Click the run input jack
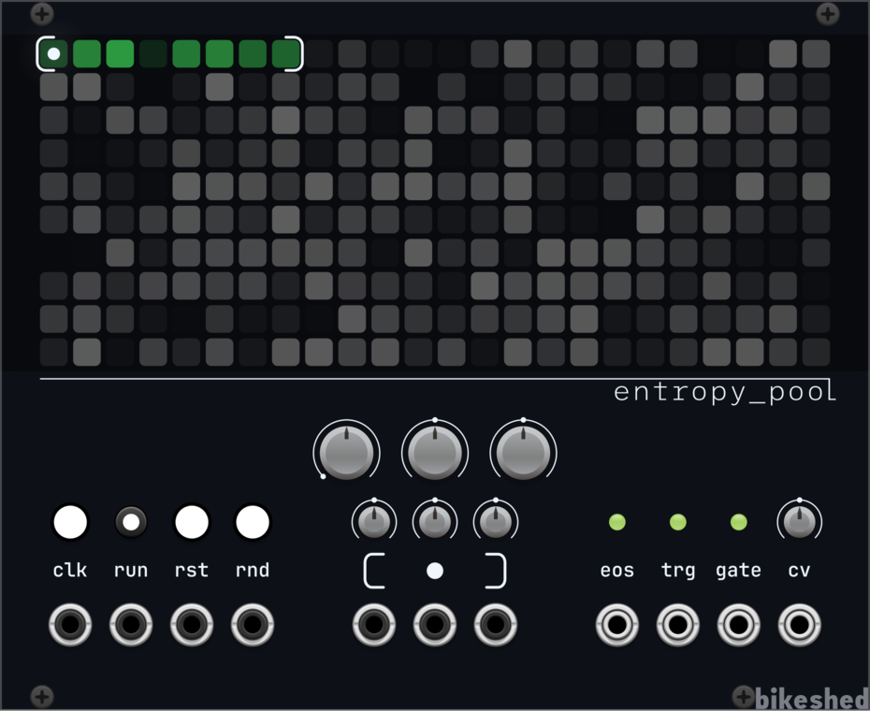 (131, 624)
